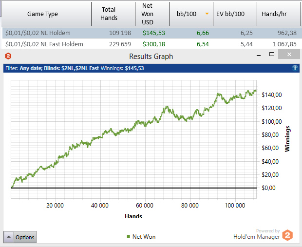Click the 109 198 total hands cell

(120, 33)
